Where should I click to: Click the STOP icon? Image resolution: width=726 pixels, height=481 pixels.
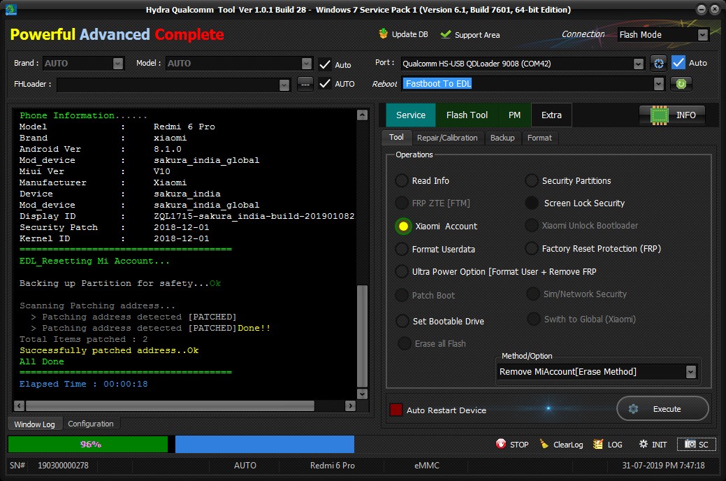point(501,444)
